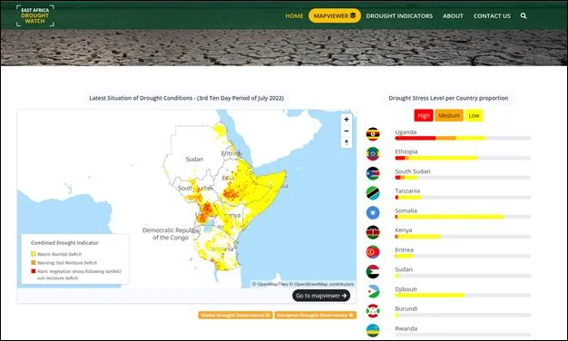Click Combined Drought Indicator legend title
This screenshot has height=341, width=568.
click(x=64, y=242)
